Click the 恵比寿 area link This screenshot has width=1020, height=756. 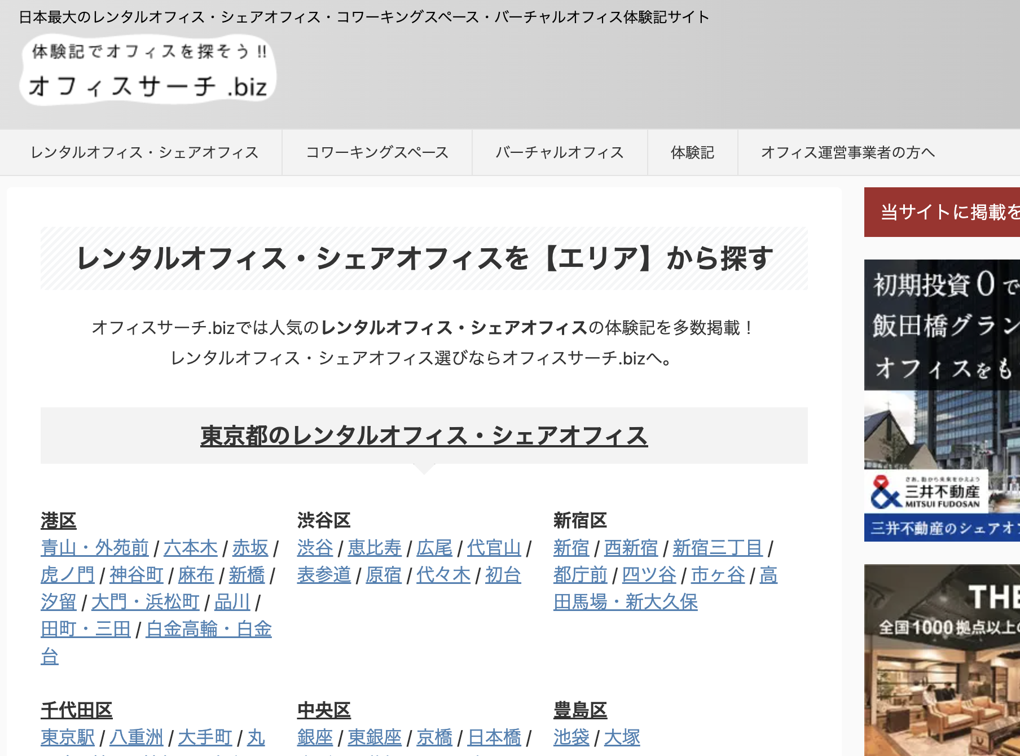click(x=374, y=548)
